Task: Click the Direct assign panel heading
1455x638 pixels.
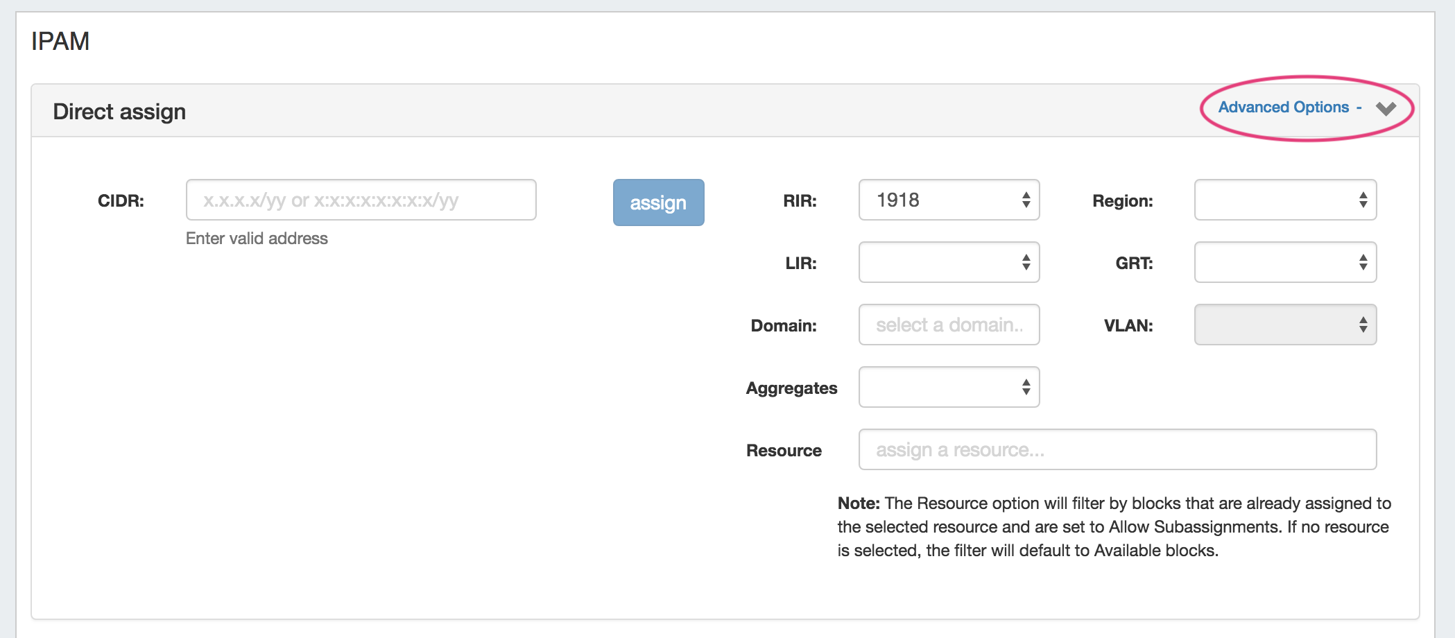Action: click(119, 112)
